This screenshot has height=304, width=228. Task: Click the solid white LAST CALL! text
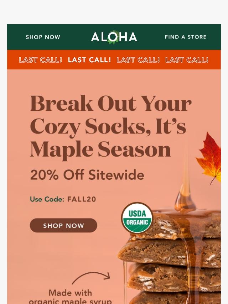pyautogui.click(x=89, y=60)
